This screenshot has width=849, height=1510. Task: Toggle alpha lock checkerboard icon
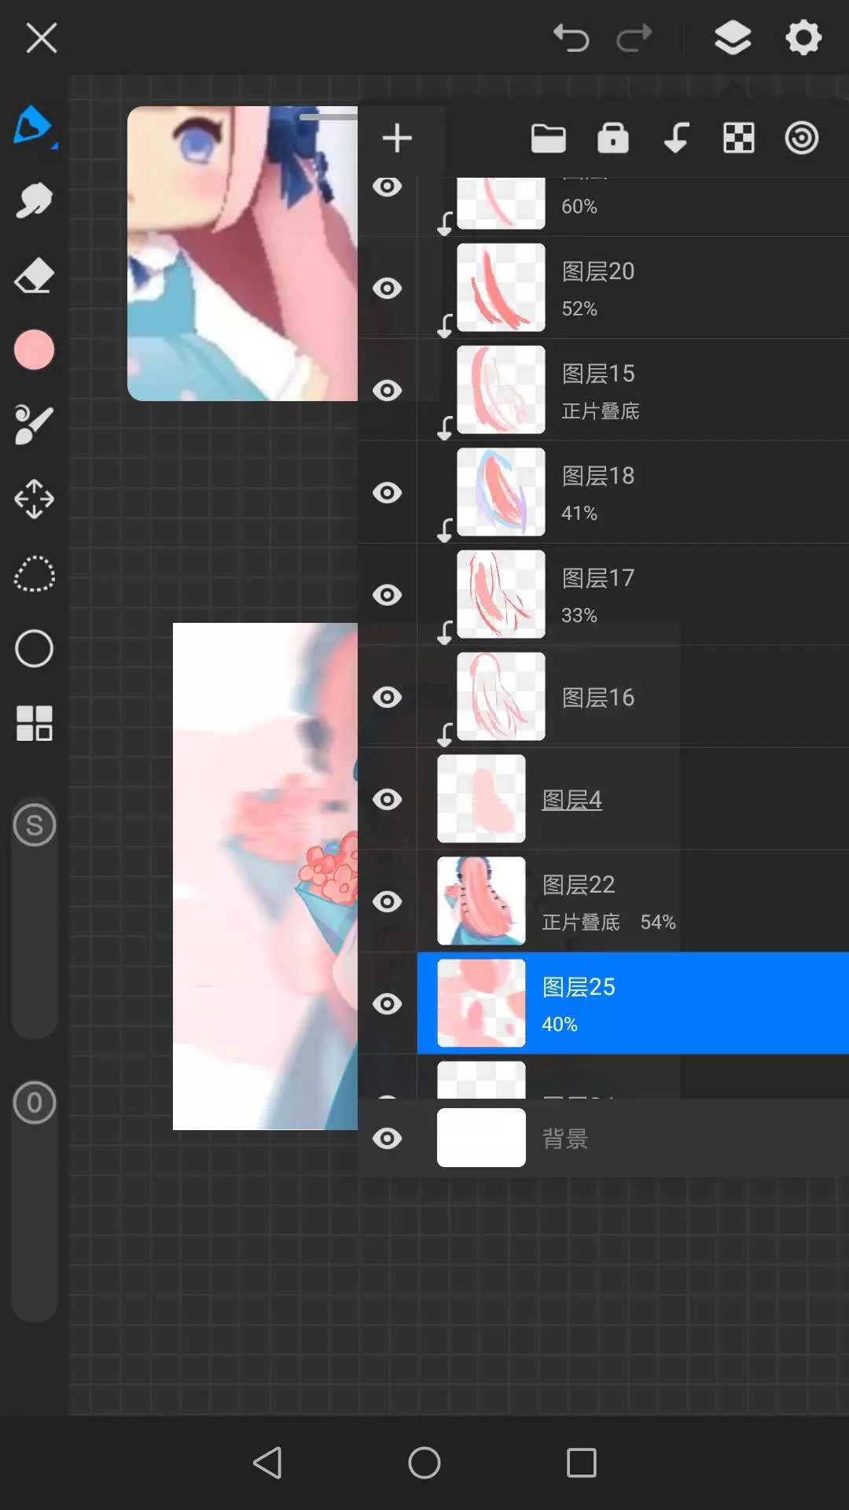tap(739, 138)
